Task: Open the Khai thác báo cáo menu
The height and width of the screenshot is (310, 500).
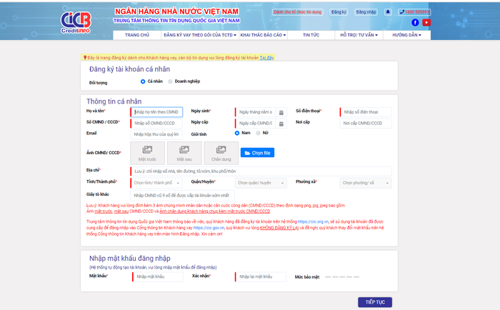Action: click(x=263, y=34)
